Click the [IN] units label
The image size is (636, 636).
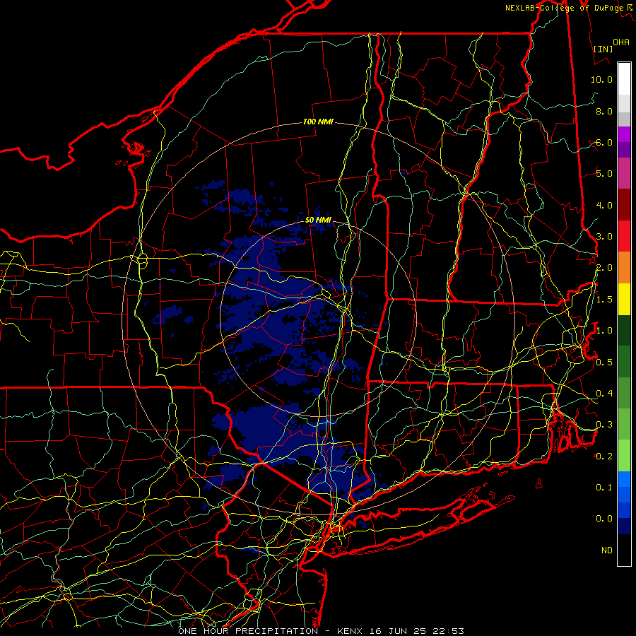click(603, 49)
